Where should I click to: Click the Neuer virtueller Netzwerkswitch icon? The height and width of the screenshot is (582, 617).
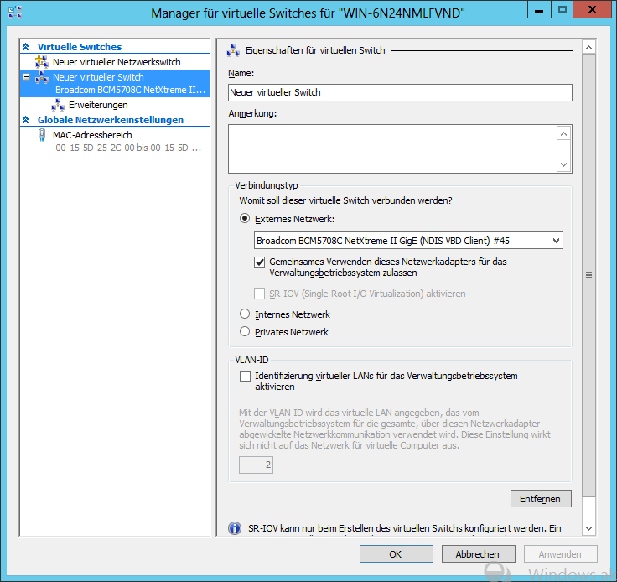point(42,62)
